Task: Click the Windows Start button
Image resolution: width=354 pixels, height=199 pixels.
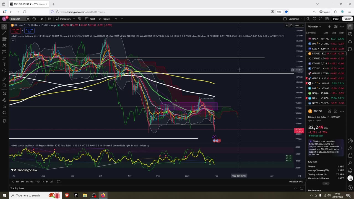Action: pyautogui.click(x=4, y=195)
